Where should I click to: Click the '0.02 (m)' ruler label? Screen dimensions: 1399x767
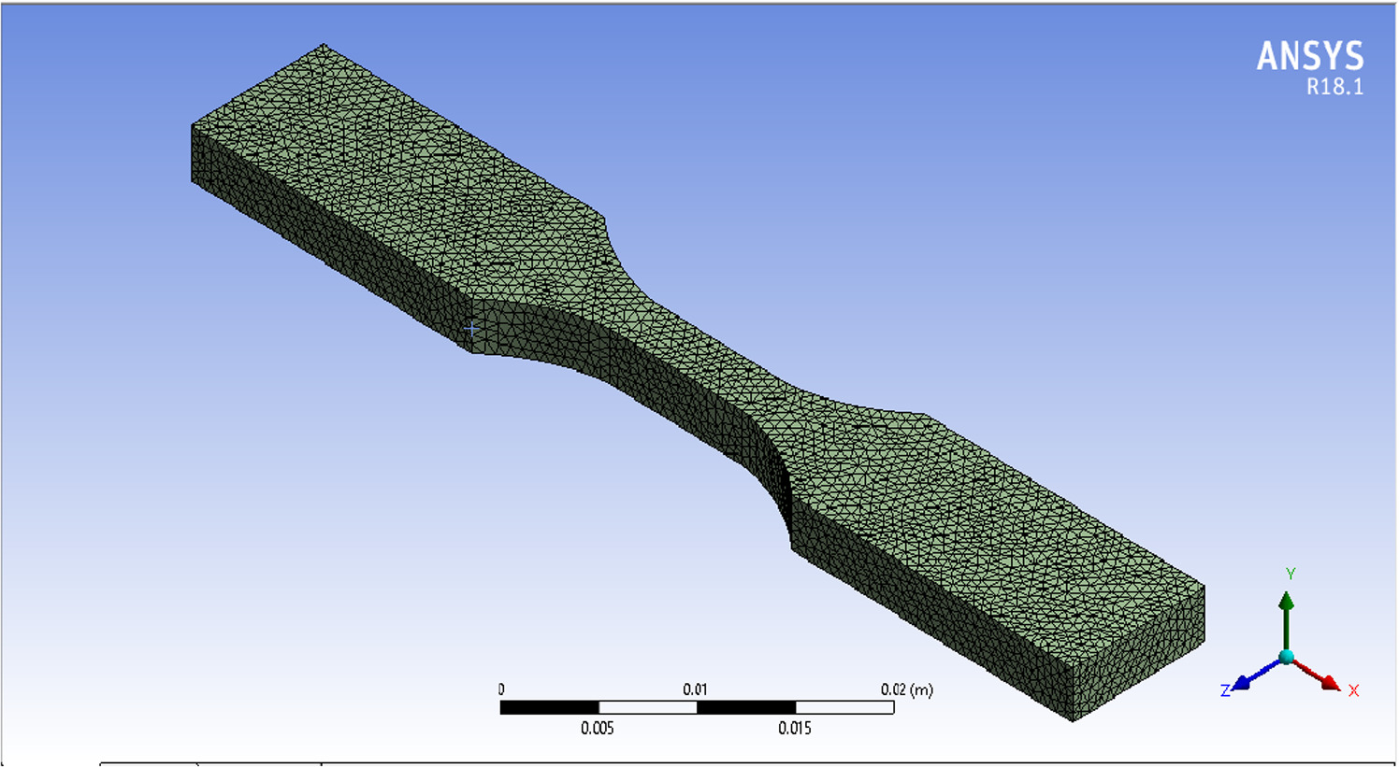(906, 689)
